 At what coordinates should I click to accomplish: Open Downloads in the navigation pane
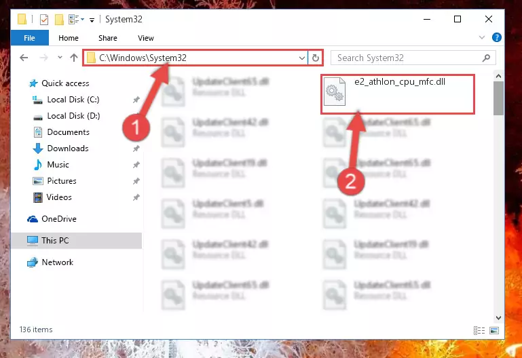(x=68, y=148)
